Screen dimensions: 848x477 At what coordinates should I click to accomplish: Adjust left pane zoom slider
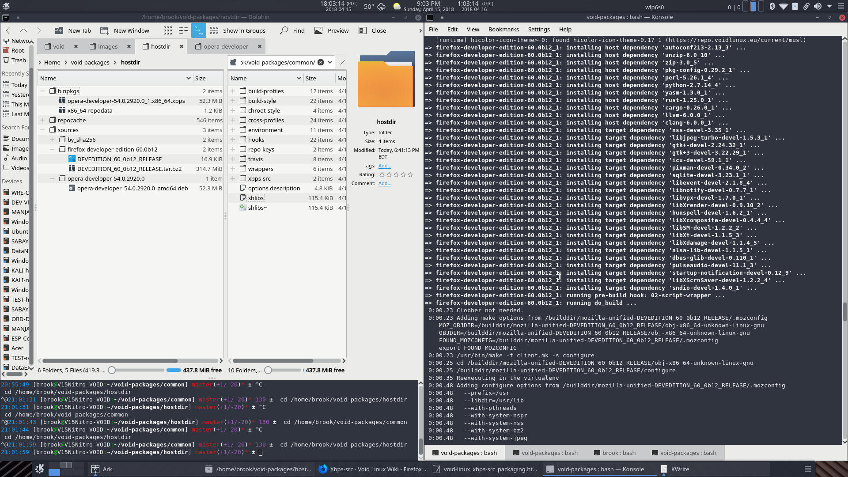point(136,370)
